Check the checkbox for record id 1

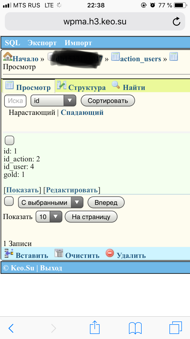pyautogui.click(x=10, y=140)
